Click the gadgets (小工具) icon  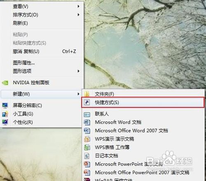(x=5, y=114)
